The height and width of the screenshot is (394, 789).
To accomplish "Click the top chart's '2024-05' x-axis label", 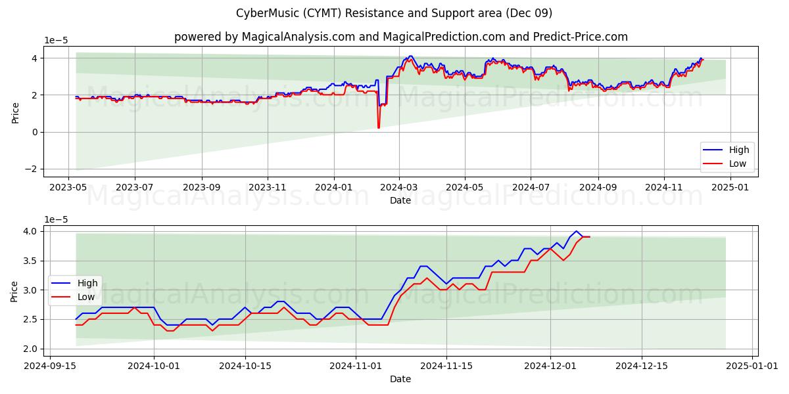I will point(465,187).
